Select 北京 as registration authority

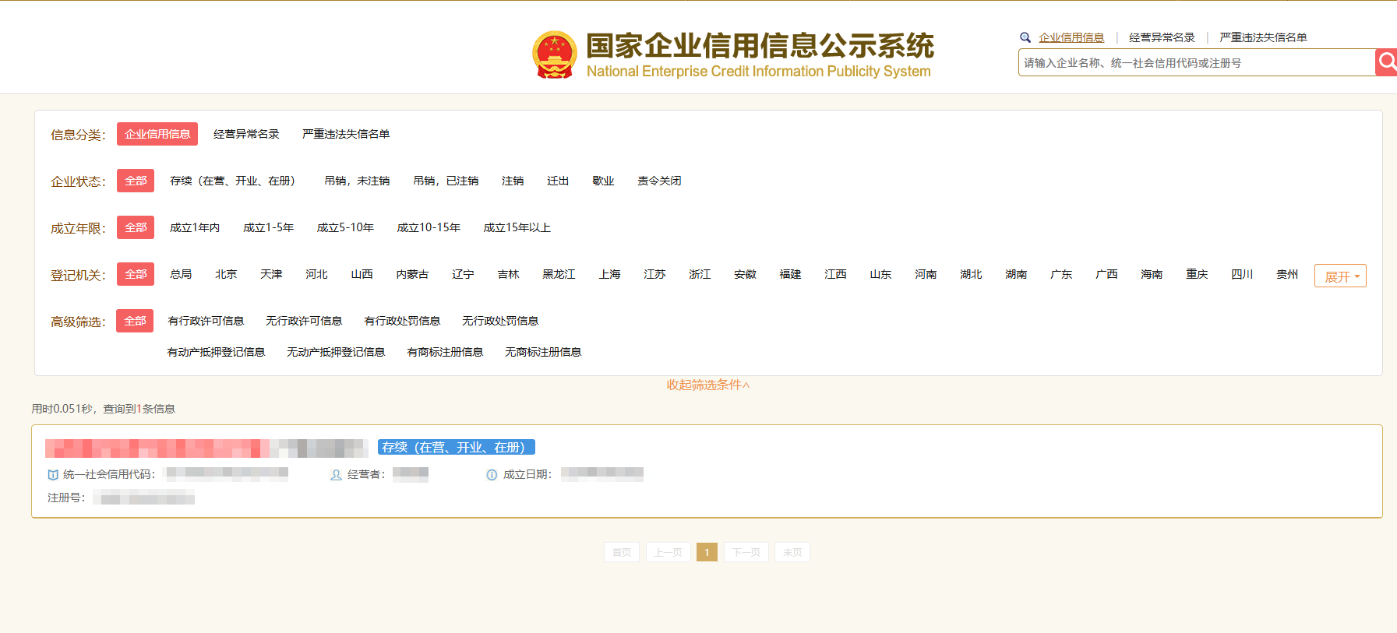pyautogui.click(x=226, y=274)
